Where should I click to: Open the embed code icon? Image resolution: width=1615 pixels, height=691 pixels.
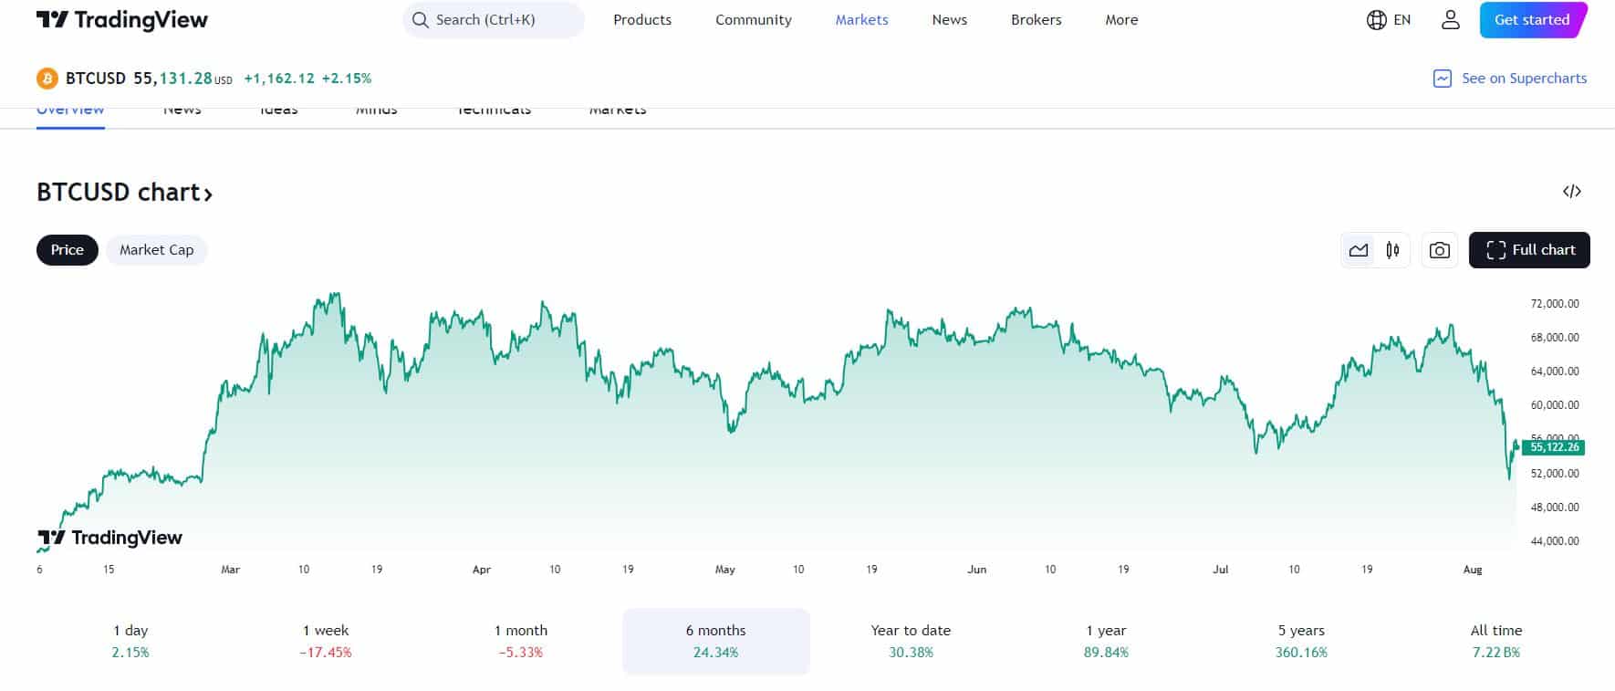pyautogui.click(x=1571, y=192)
